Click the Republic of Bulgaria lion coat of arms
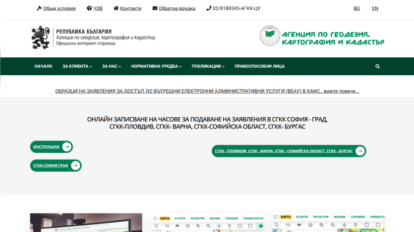The width and height of the screenshot is (414, 232). click(40, 38)
